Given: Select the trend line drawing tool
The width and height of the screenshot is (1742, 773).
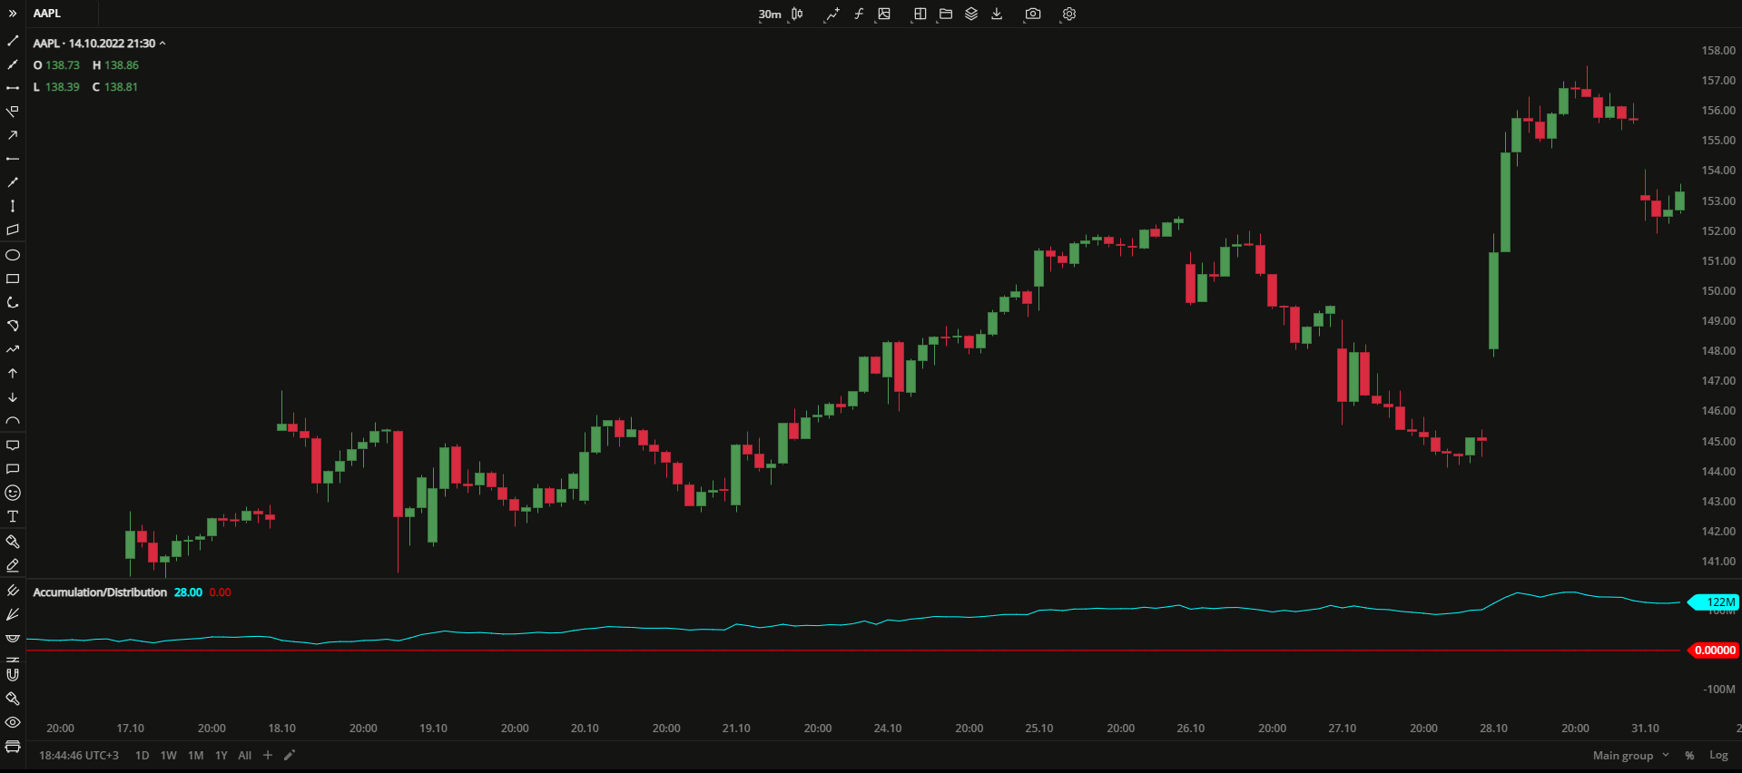Looking at the screenshot, I should pyautogui.click(x=13, y=41).
